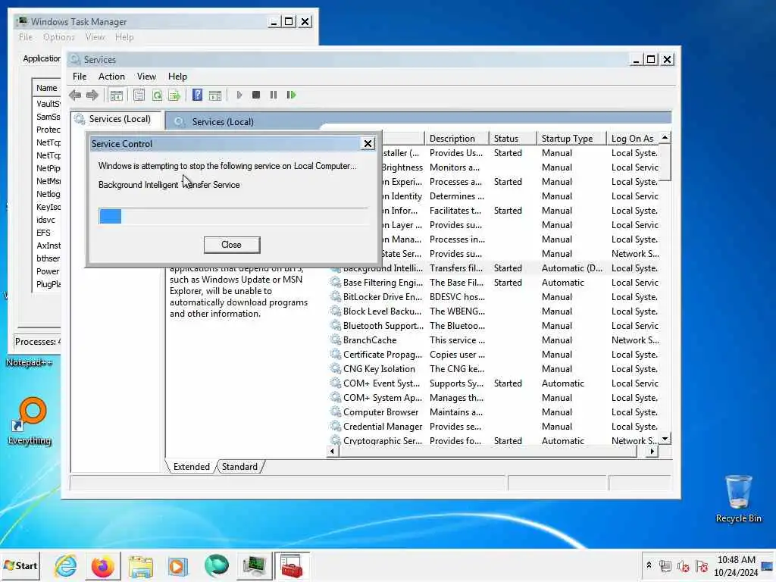Select Services (Local) in the console tree

[x=119, y=119]
